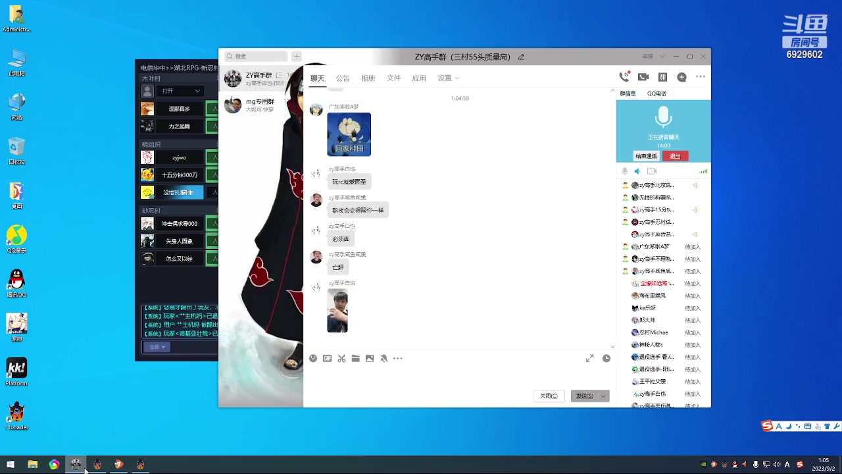Open the 应用 tab
This screenshot has height=474, width=842.
point(419,78)
